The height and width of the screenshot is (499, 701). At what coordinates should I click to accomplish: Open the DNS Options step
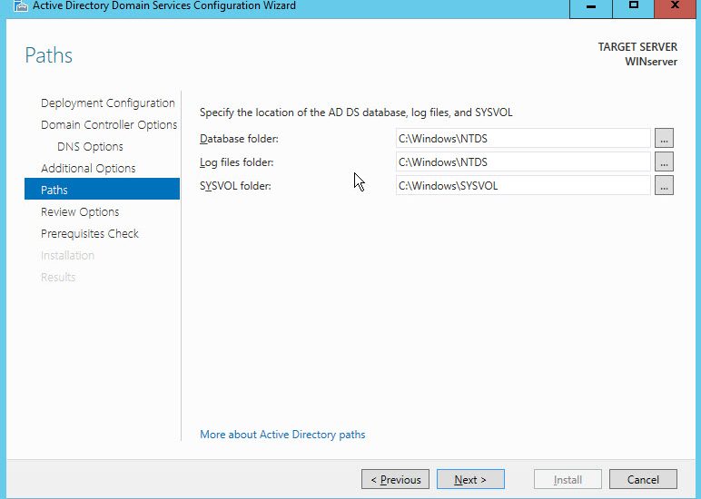90,147
